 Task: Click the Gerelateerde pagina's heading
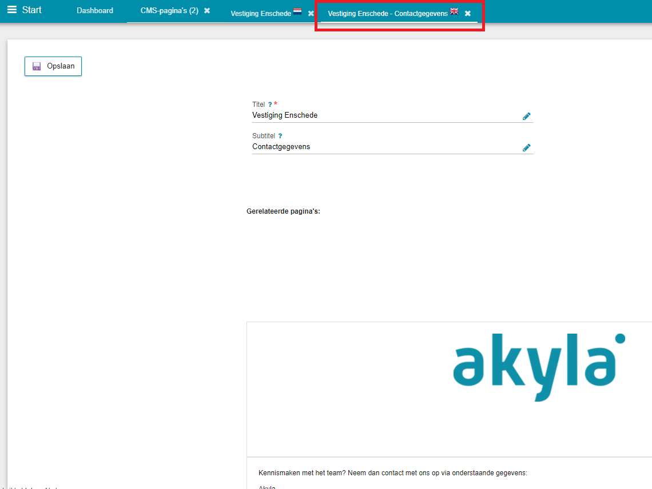283,211
